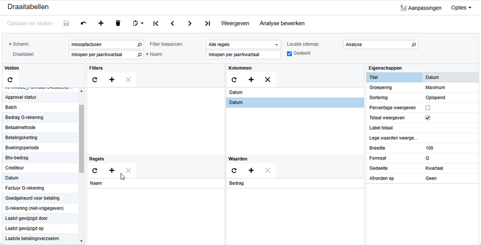Click the Analyse bewerken button
The height and width of the screenshot is (245, 481).
tap(282, 23)
